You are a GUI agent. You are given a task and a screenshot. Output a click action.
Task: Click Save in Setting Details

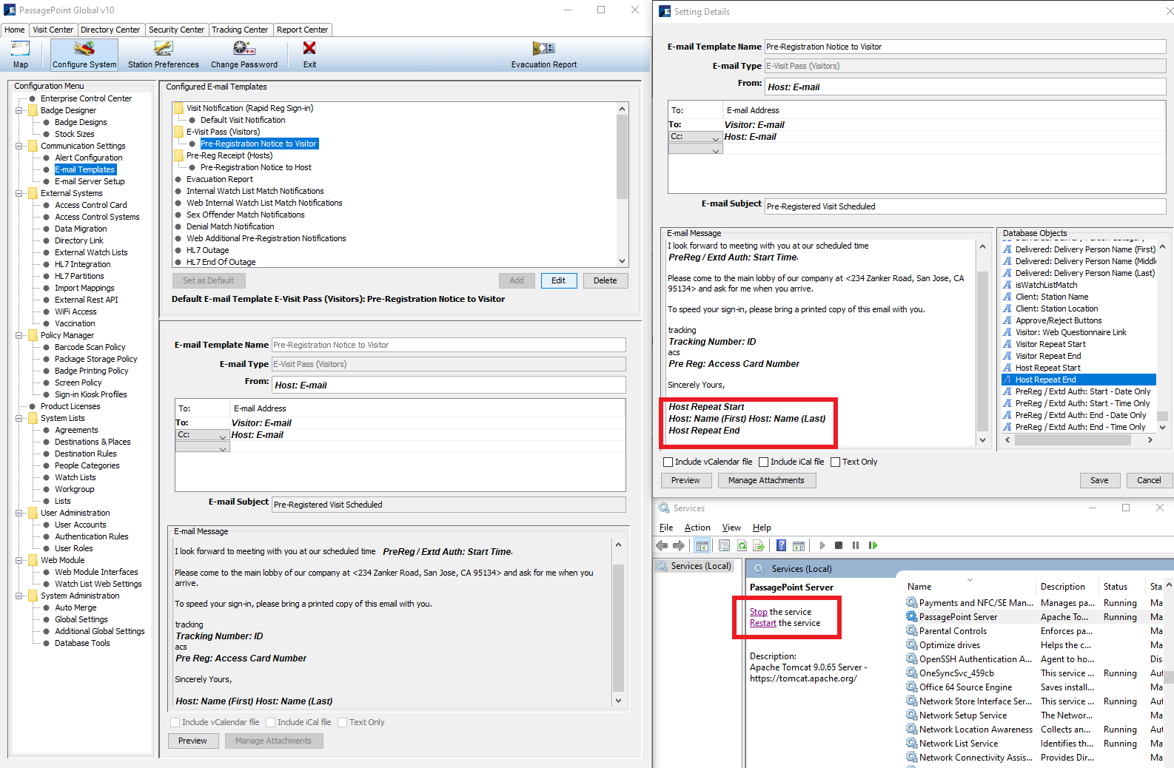pyautogui.click(x=1099, y=480)
